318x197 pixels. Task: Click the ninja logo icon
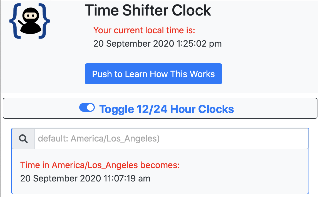click(30, 21)
